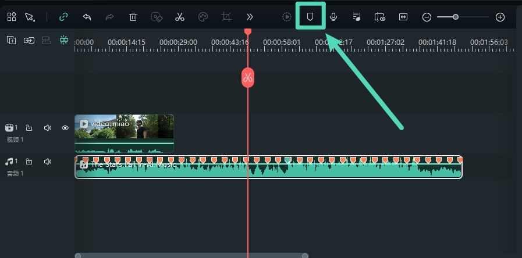The image size is (522, 258).
Task: Click the audio track 1 music note icon
Action: click(x=9, y=162)
